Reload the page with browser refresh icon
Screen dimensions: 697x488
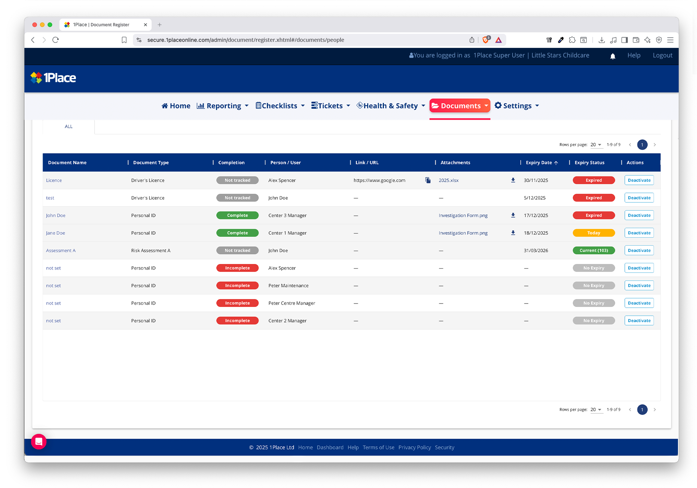(x=56, y=40)
